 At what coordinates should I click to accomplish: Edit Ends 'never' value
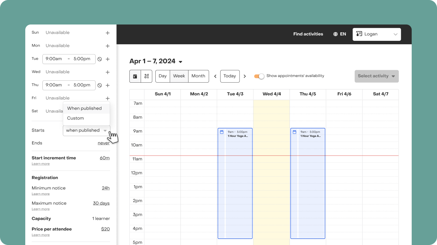pos(104,143)
